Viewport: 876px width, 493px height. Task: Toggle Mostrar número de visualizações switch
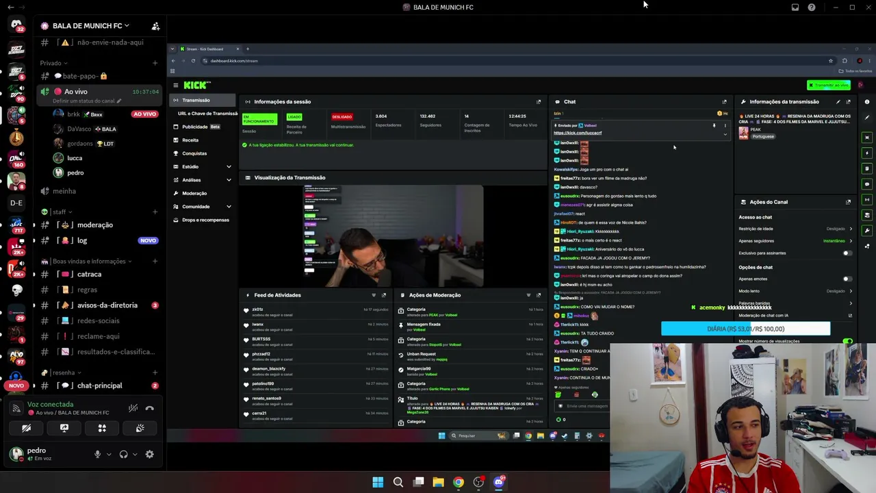coord(848,341)
